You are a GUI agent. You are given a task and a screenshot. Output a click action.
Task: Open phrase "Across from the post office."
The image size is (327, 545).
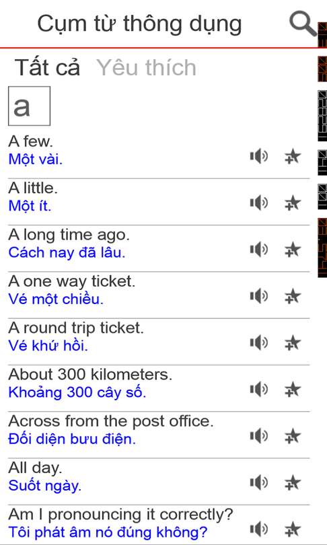point(111,421)
